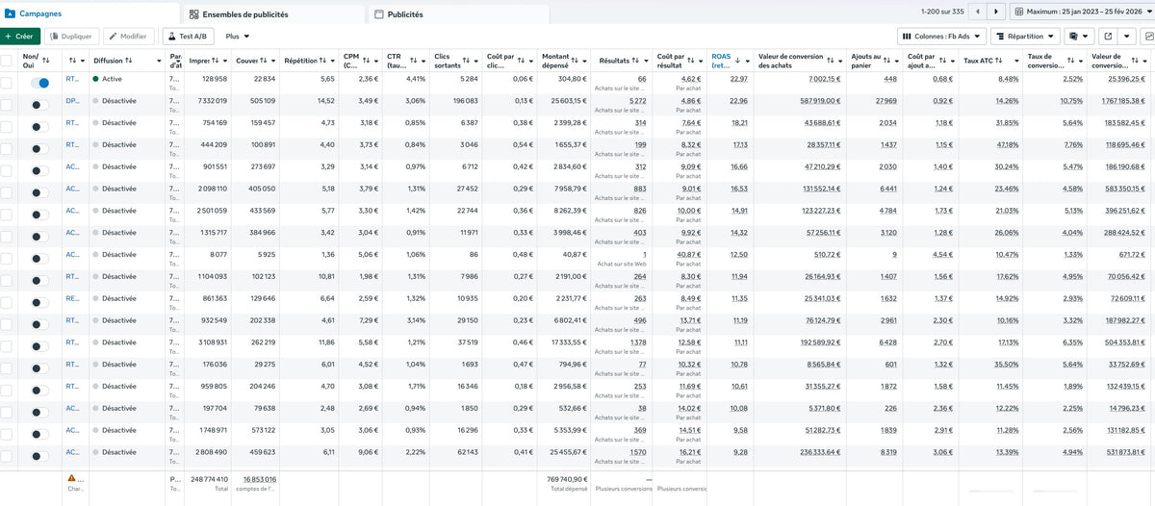
Task: Turn off the Active campaign toggle
Action: coord(40,84)
